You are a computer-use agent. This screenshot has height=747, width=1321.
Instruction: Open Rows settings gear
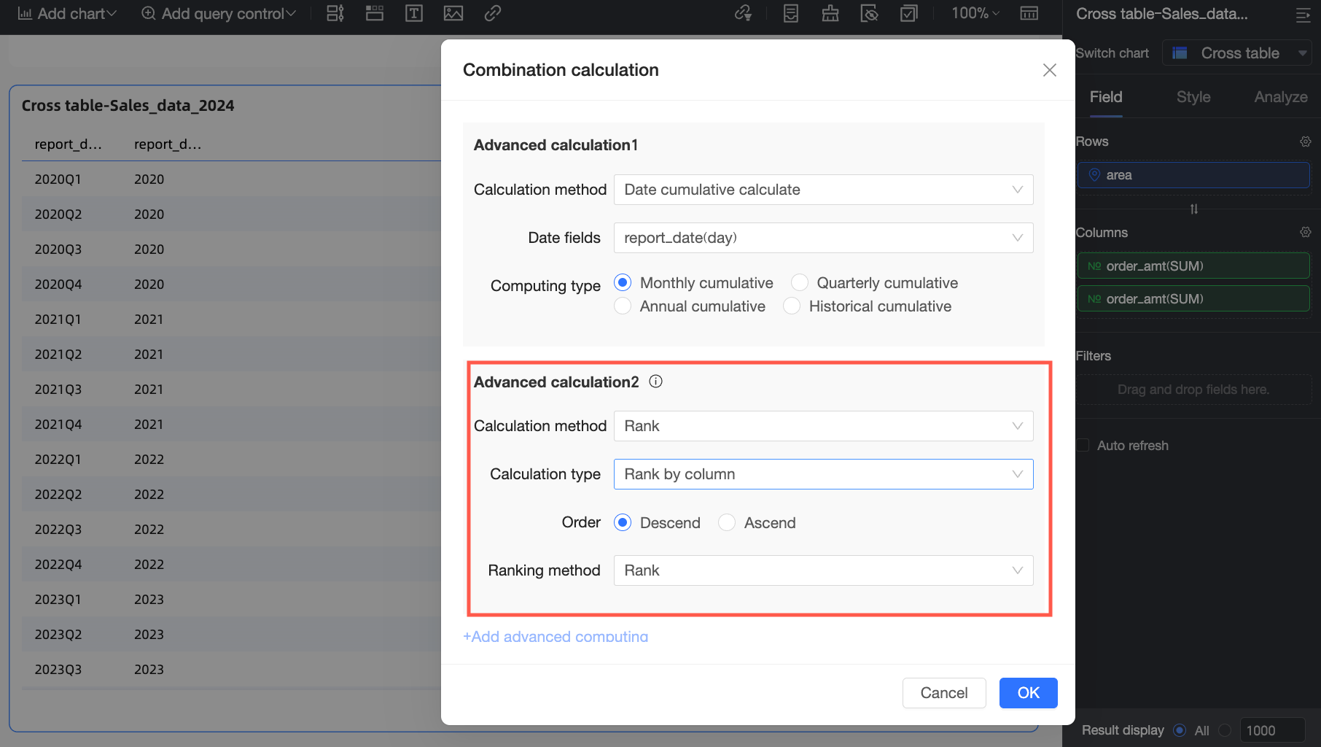click(x=1306, y=142)
